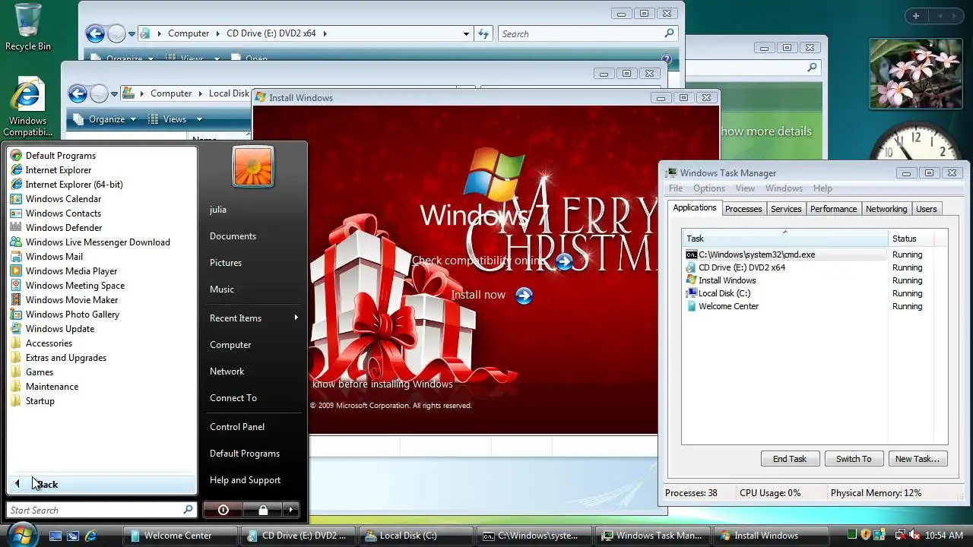Image resolution: width=973 pixels, height=547 pixels.
Task: Switch to the Networking tab
Action: (x=886, y=209)
